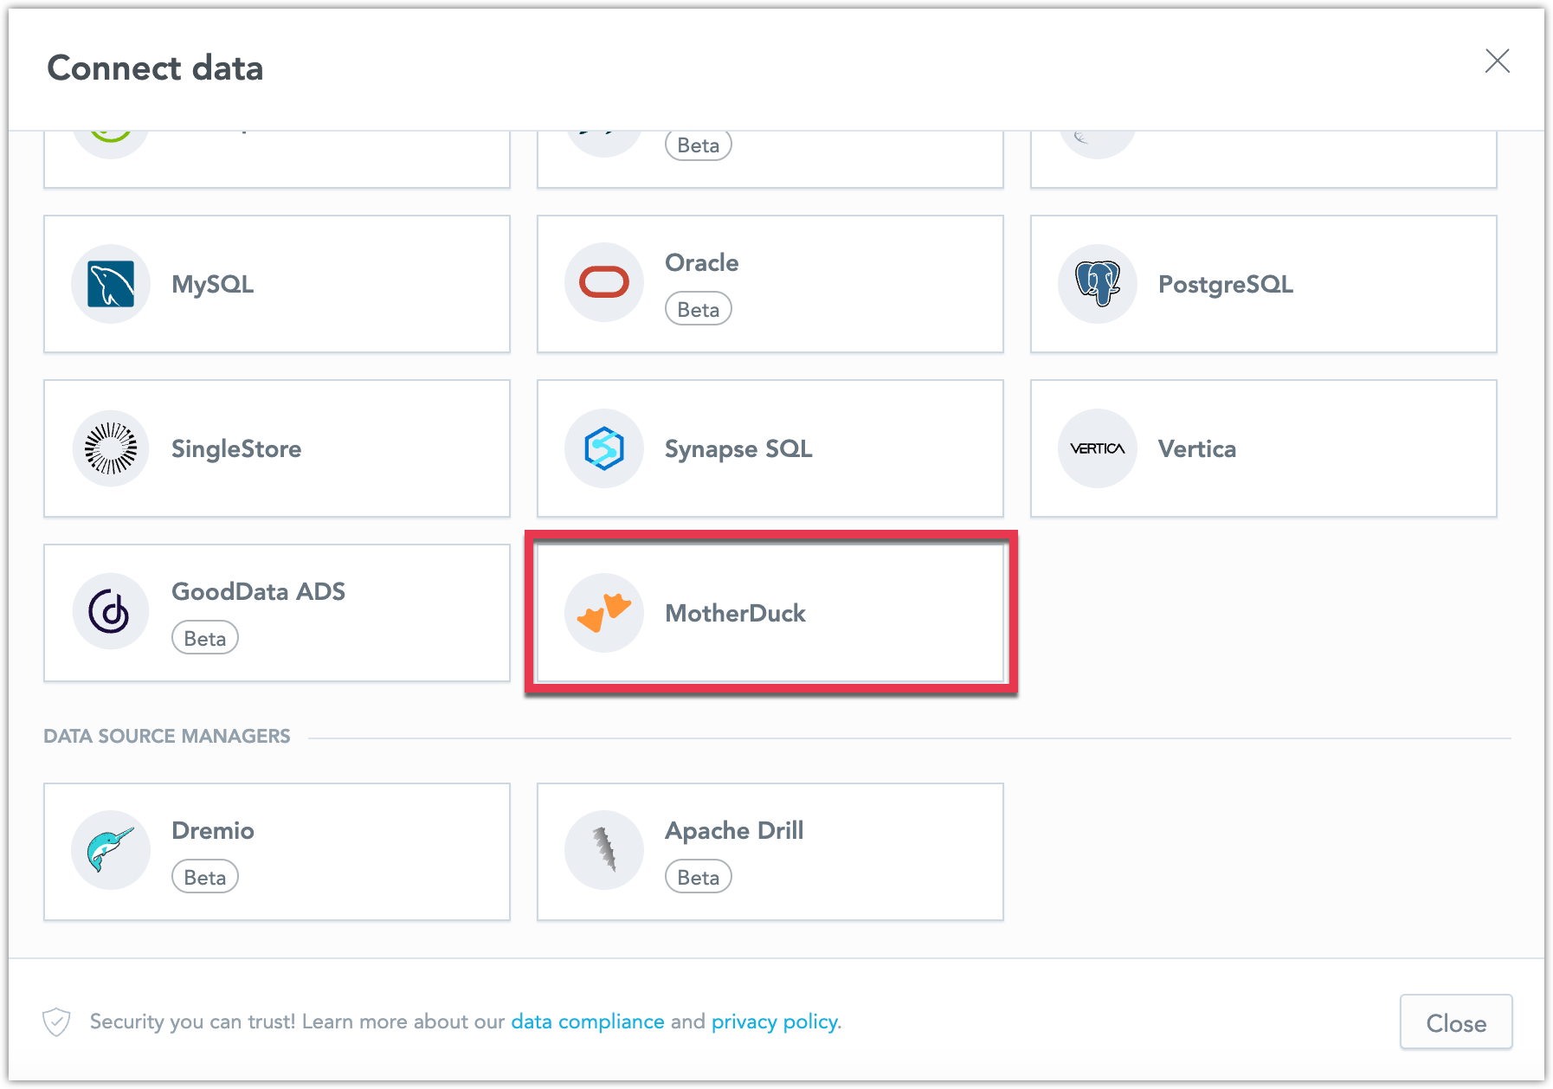This screenshot has width=1553, height=1089.
Task: Open the MotherDuck connector card
Action: (770, 613)
